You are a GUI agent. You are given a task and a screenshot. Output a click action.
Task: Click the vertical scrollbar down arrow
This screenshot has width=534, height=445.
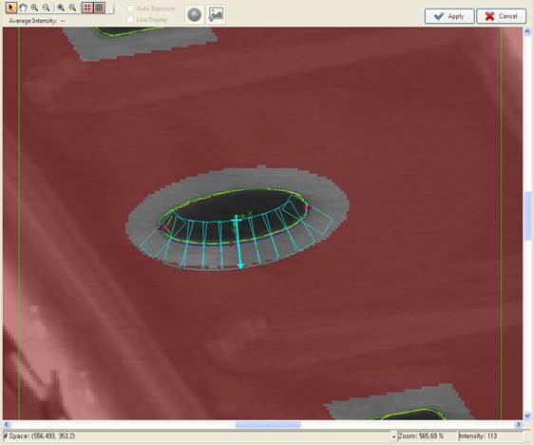pos(527,416)
